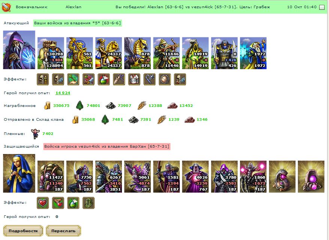Click the captives figure icon next to 7402

(x=35, y=134)
